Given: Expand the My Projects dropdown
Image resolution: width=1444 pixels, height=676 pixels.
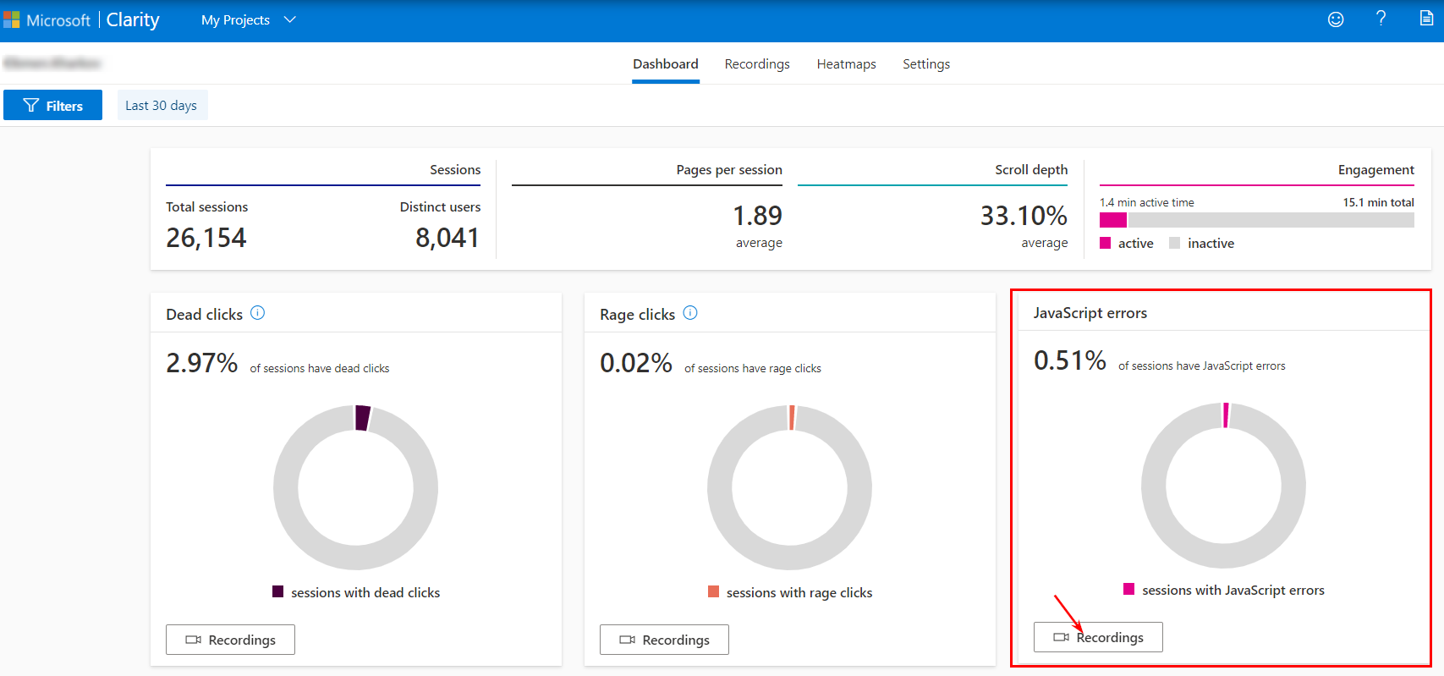Looking at the screenshot, I should (249, 19).
